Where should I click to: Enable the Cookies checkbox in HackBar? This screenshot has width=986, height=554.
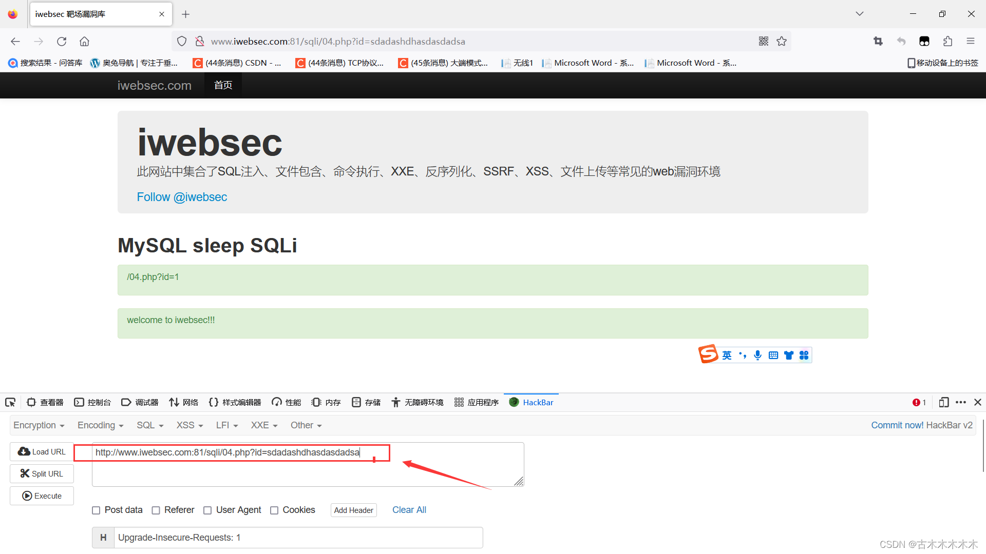click(274, 510)
